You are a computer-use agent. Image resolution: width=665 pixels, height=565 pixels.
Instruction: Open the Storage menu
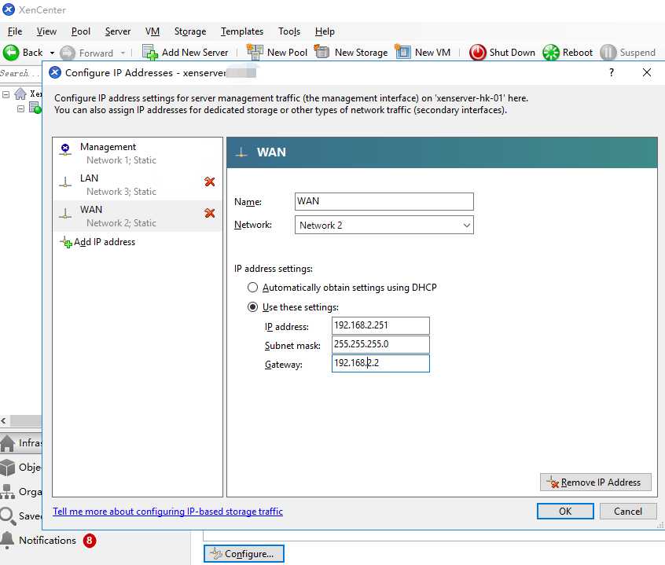click(190, 31)
